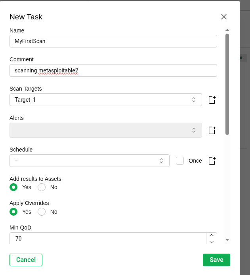The image size is (250, 275).
Task: Select Yes for Apply Overrides
Action: pyautogui.click(x=13, y=212)
